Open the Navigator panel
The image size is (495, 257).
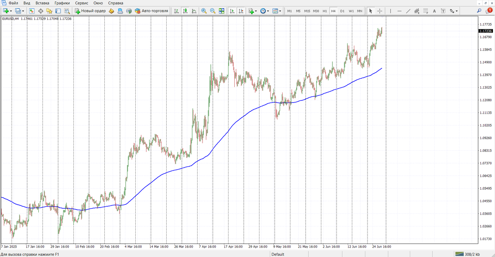pyautogui.click(x=50, y=11)
